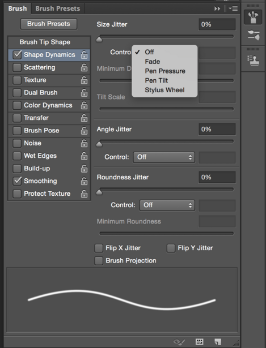Collapse panel with double-arrow icon

(x=217, y=8)
